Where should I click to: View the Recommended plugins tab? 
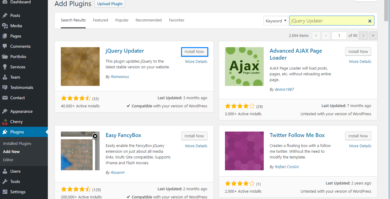[148, 20]
